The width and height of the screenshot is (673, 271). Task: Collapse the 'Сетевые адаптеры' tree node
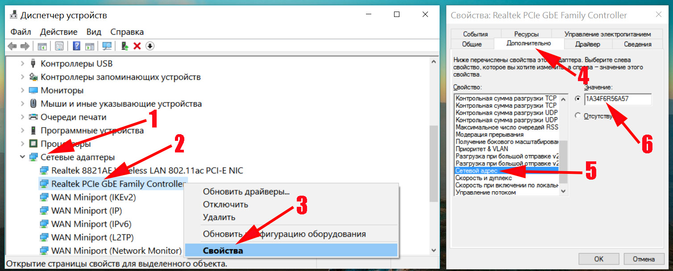22,157
